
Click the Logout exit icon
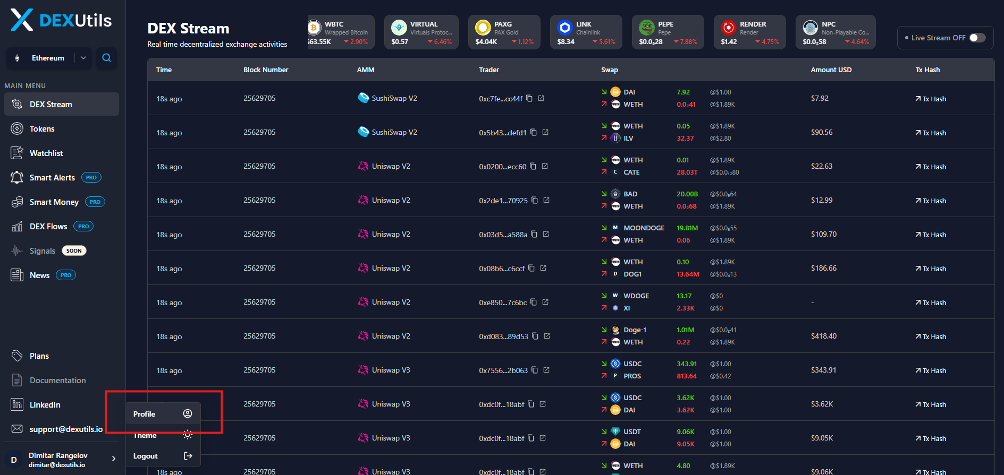(x=188, y=456)
